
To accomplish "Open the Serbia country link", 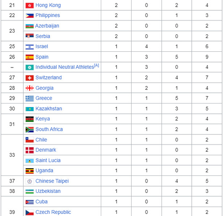I will click(x=43, y=36).
